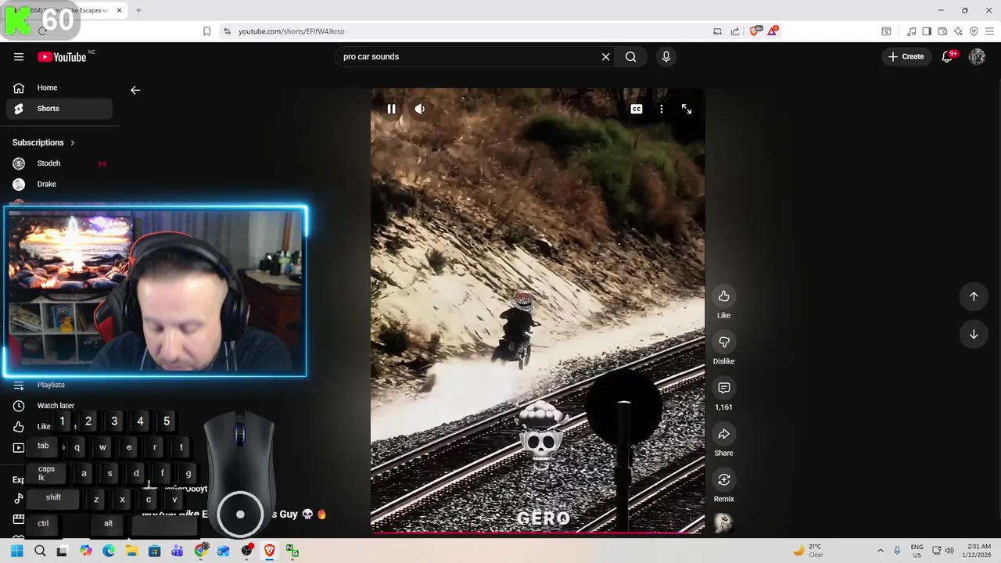
Task: Open a new browser tab
Action: pos(138,10)
